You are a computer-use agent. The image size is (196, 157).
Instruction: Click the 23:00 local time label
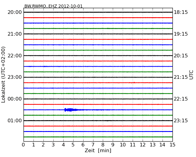[x=15, y=77]
